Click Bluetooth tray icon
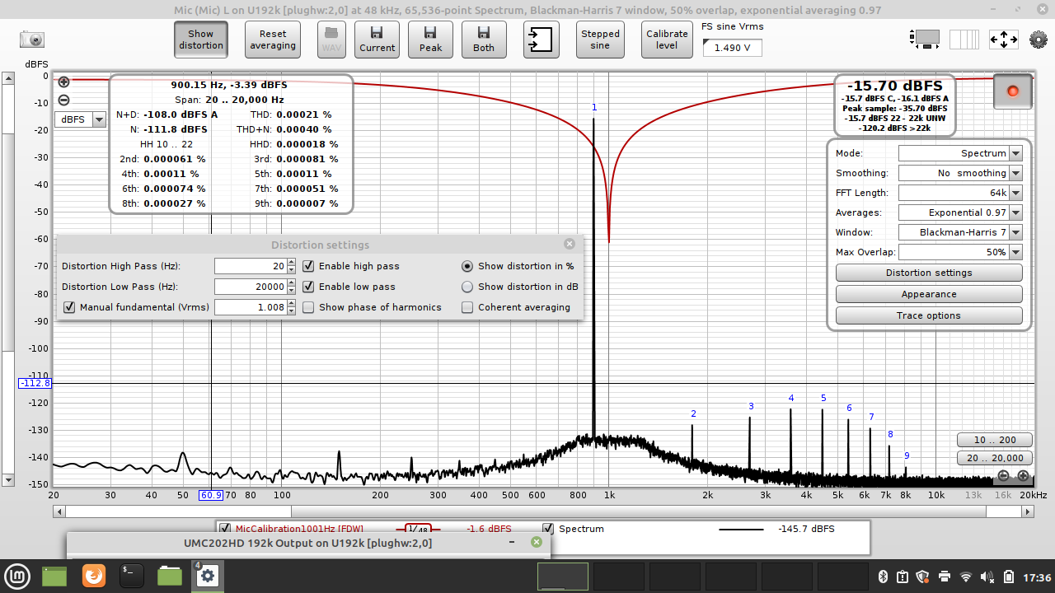Viewport: 1055px width, 593px height. click(881, 577)
